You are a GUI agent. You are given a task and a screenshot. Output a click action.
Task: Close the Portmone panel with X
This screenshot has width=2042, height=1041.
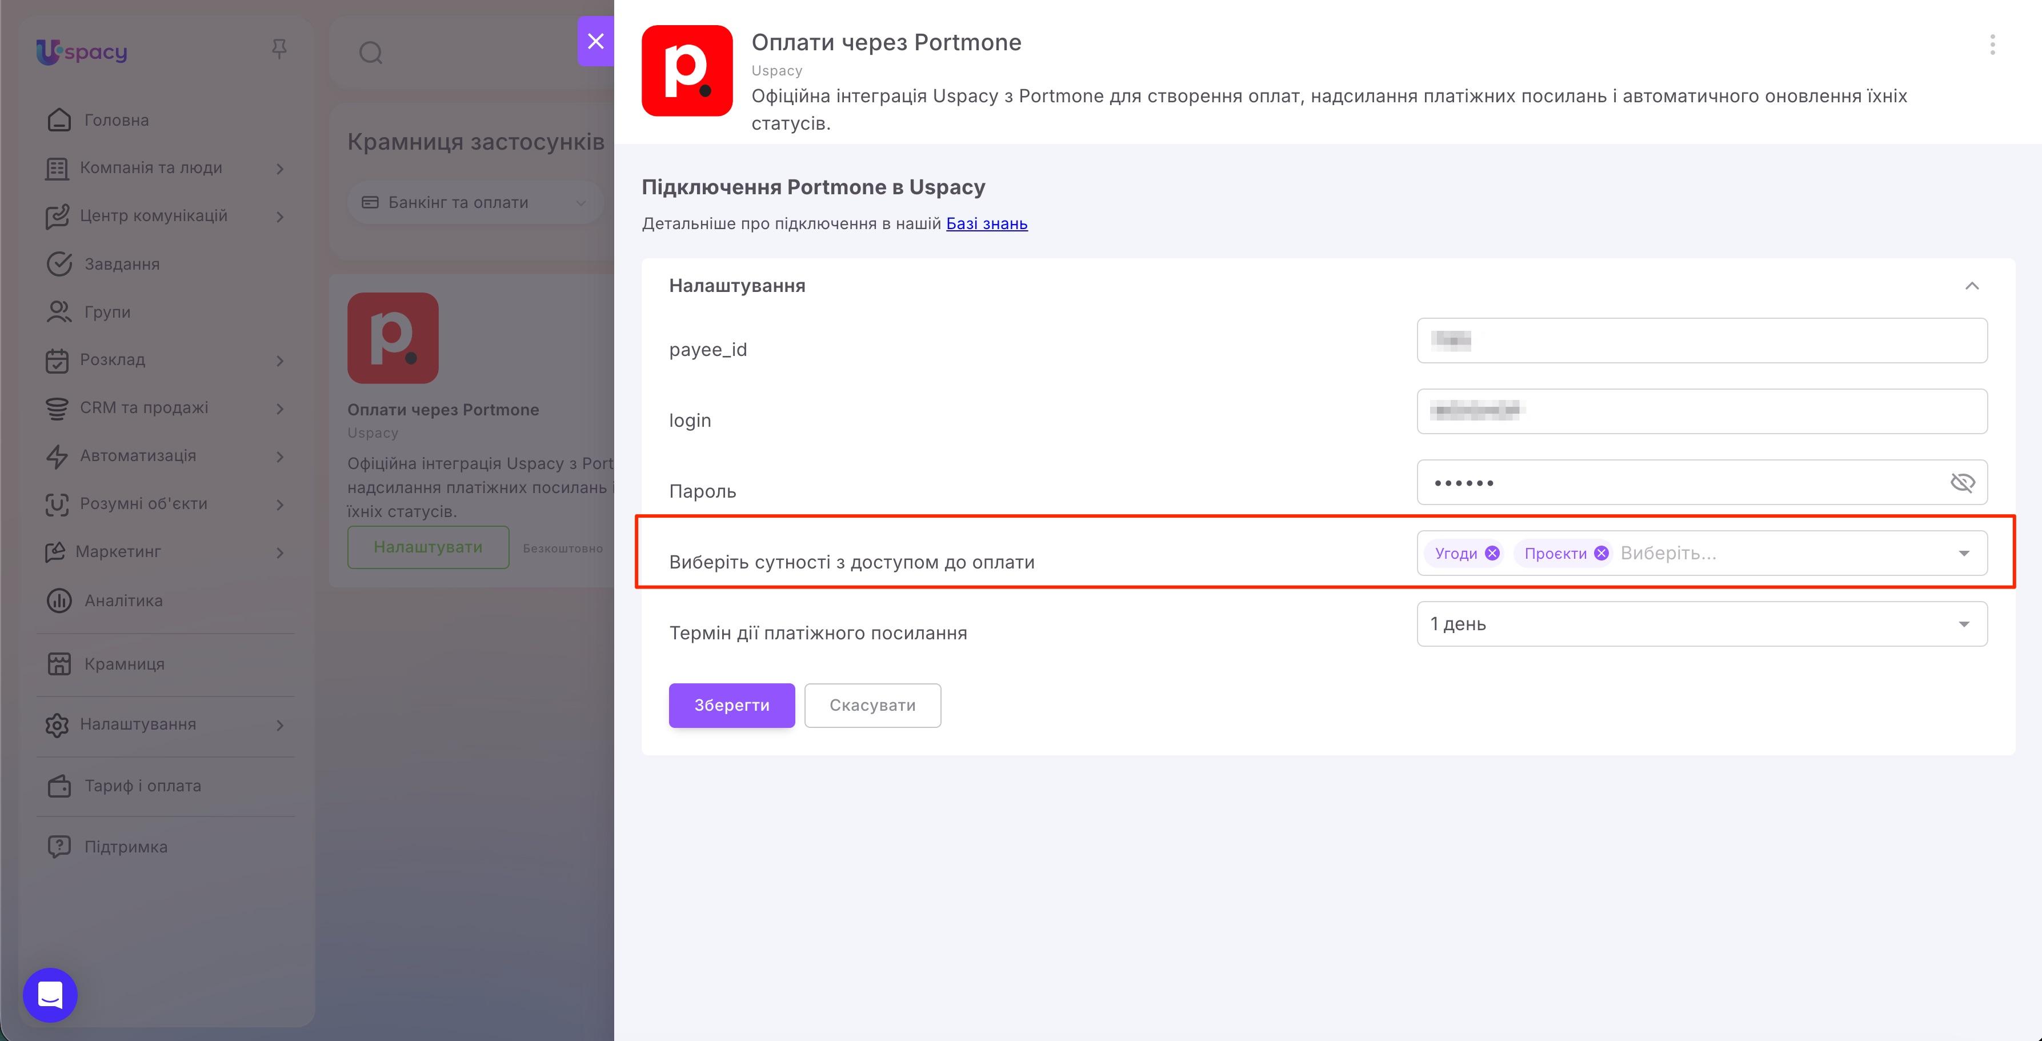click(595, 41)
